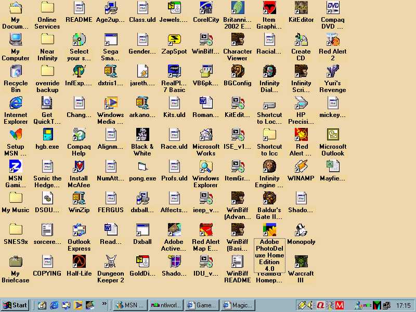The image size is (416, 312).
Task: Open the Warcraft III shortcut
Action: [301, 262]
